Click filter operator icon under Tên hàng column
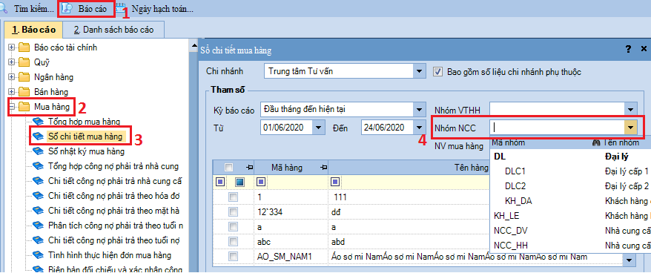Screen dimensions: 651x273 (335, 182)
